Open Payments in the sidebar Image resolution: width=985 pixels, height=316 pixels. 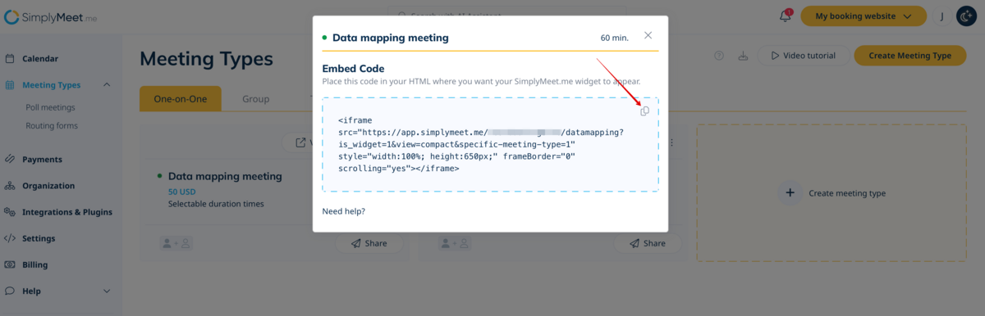[42, 160]
